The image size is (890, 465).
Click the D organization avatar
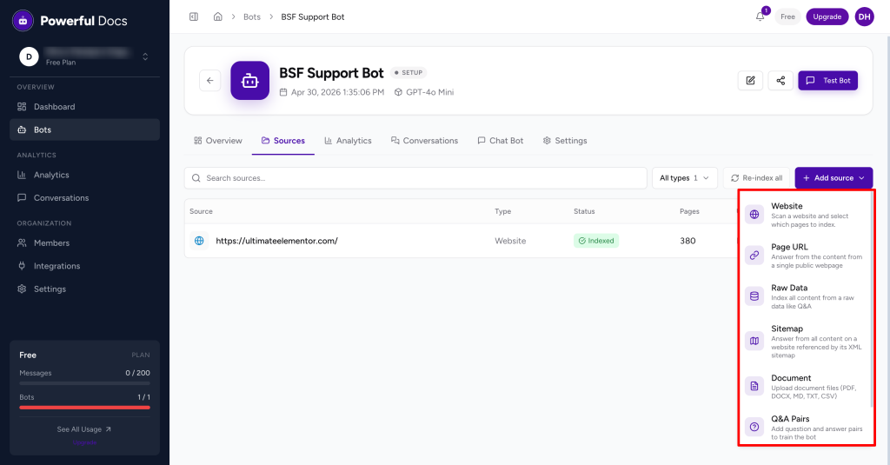29,56
